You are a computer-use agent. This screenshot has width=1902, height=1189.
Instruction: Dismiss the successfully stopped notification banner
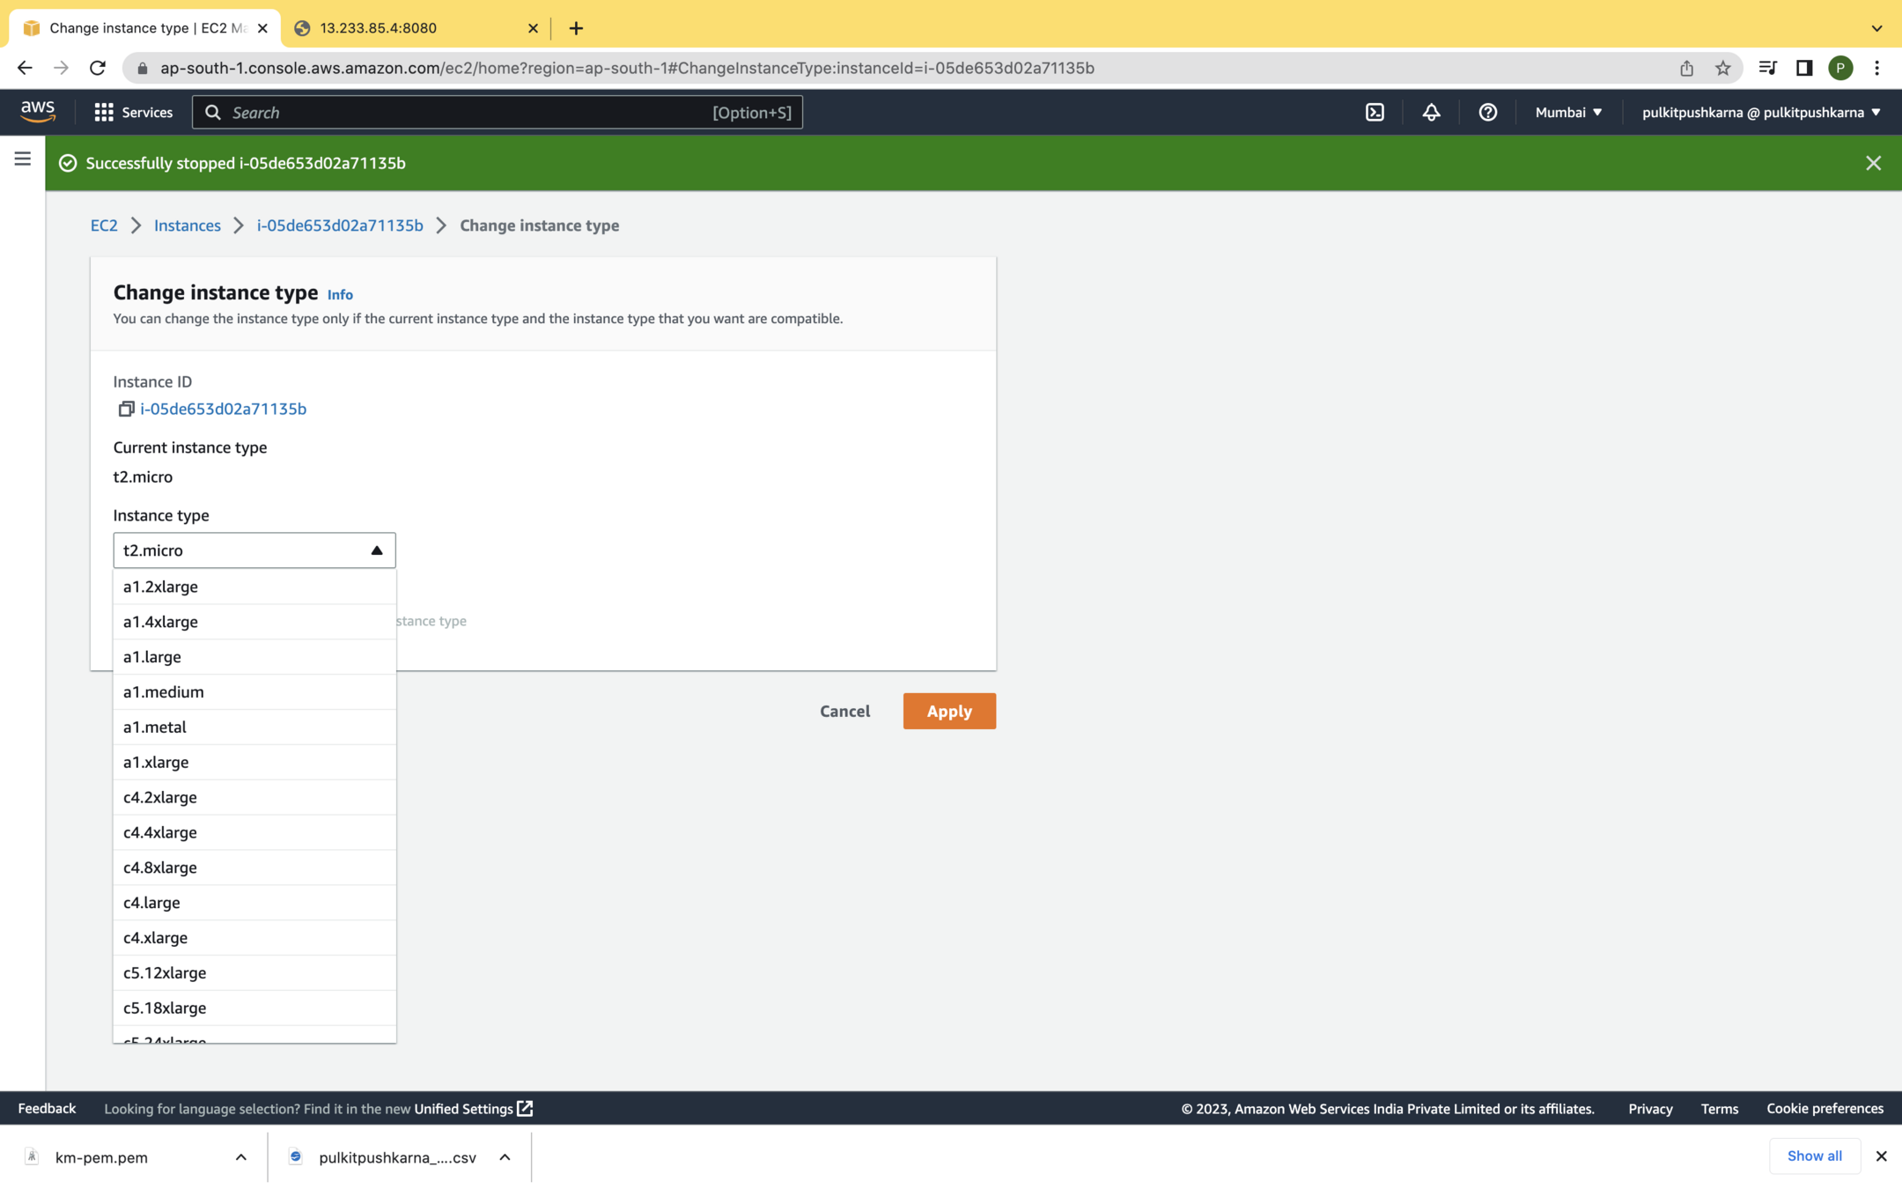[1873, 163]
